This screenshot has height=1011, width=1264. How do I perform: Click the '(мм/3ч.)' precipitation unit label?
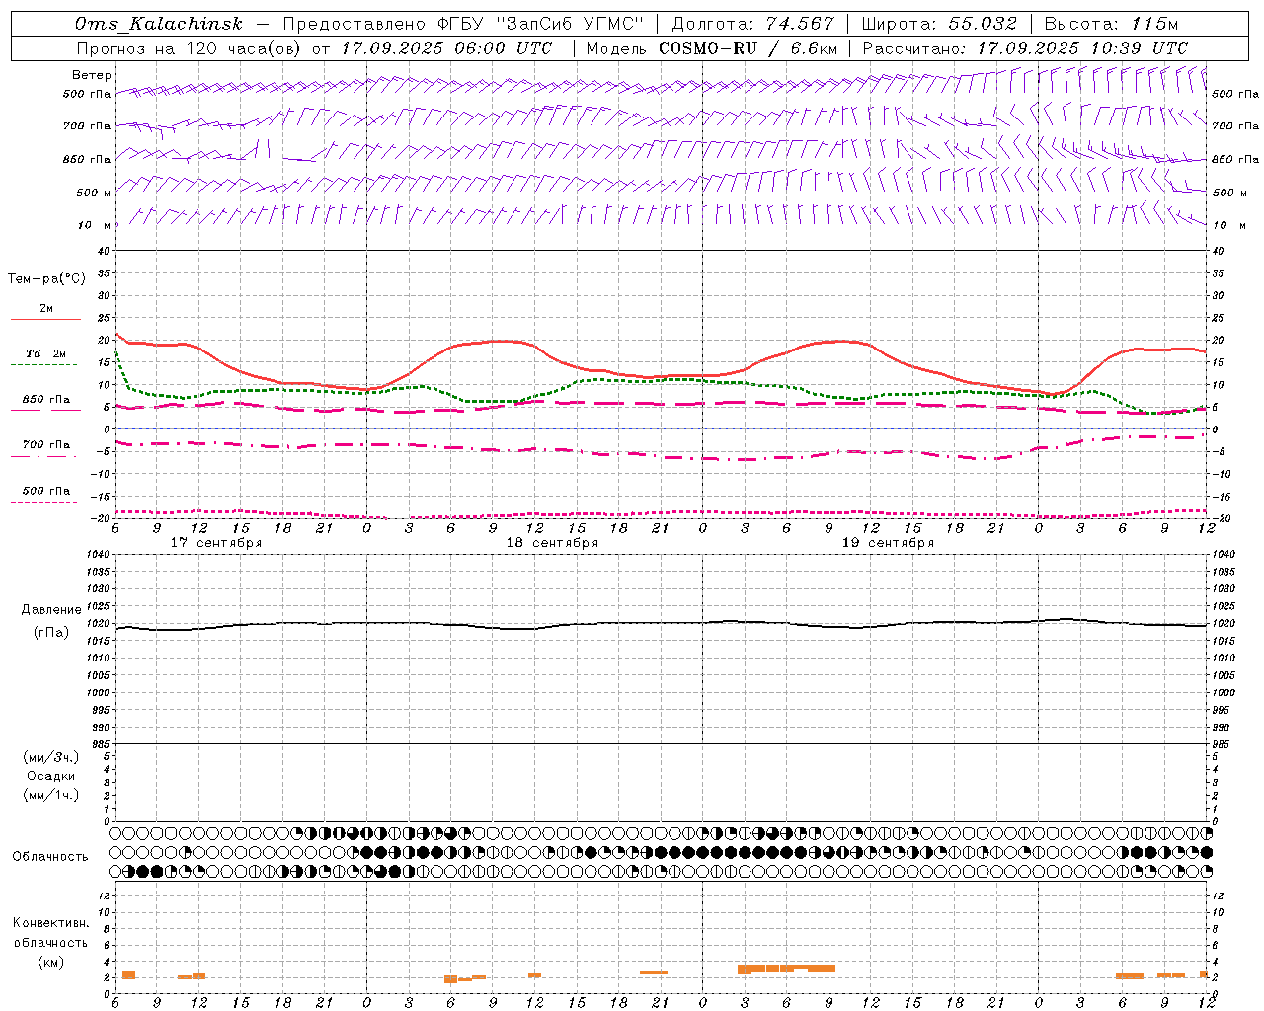pos(51,757)
